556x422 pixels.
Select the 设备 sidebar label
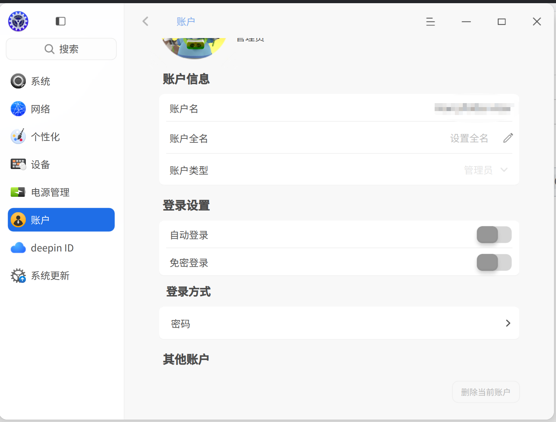[x=40, y=165]
